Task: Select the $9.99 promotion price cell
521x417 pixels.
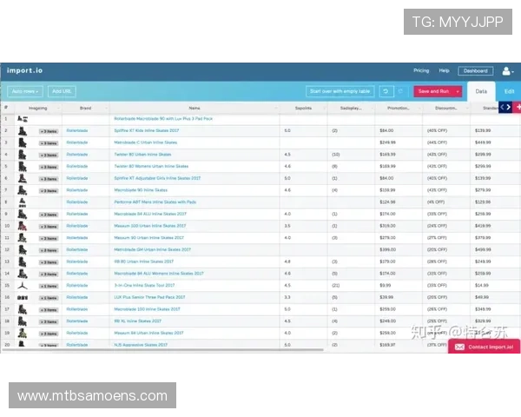Action: point(399,286)
